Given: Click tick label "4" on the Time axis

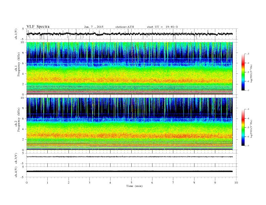Looking at the screenshot, I should point(110,183).
